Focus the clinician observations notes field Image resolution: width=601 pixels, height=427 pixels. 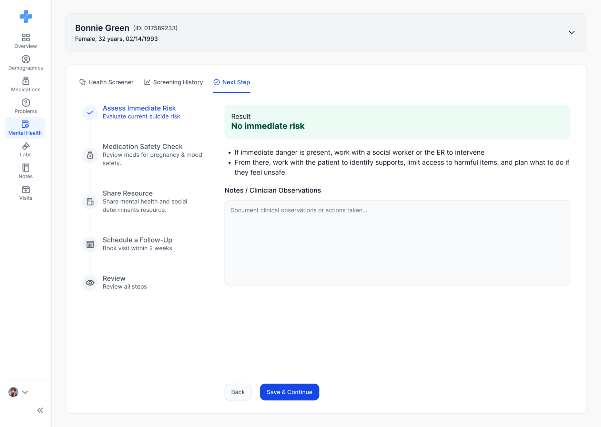coord(397,243)
